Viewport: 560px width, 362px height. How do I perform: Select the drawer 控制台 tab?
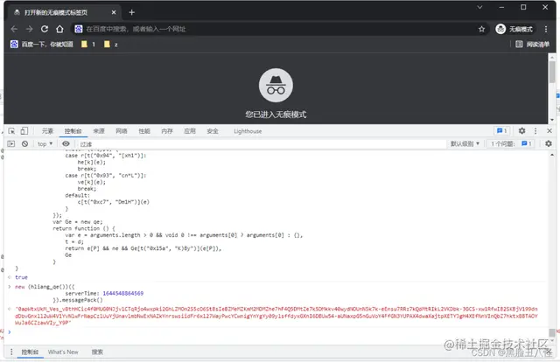point(30,352)
